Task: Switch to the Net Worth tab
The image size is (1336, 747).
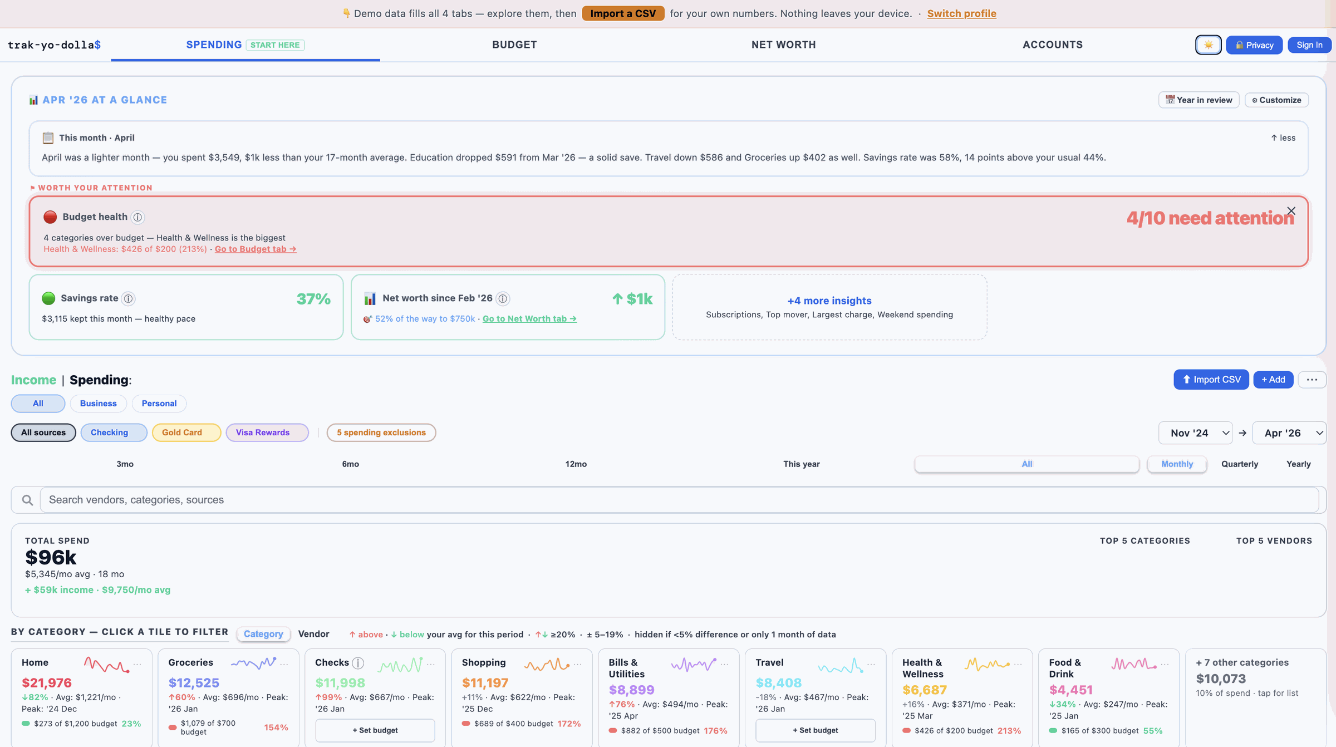Action: point(783,45)
